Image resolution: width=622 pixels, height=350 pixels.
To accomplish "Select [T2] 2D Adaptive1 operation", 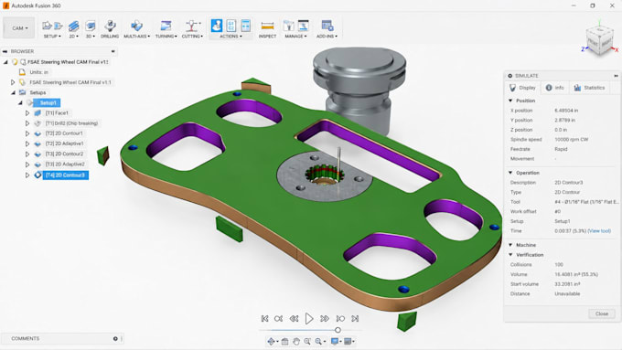I will coord(64,143).
